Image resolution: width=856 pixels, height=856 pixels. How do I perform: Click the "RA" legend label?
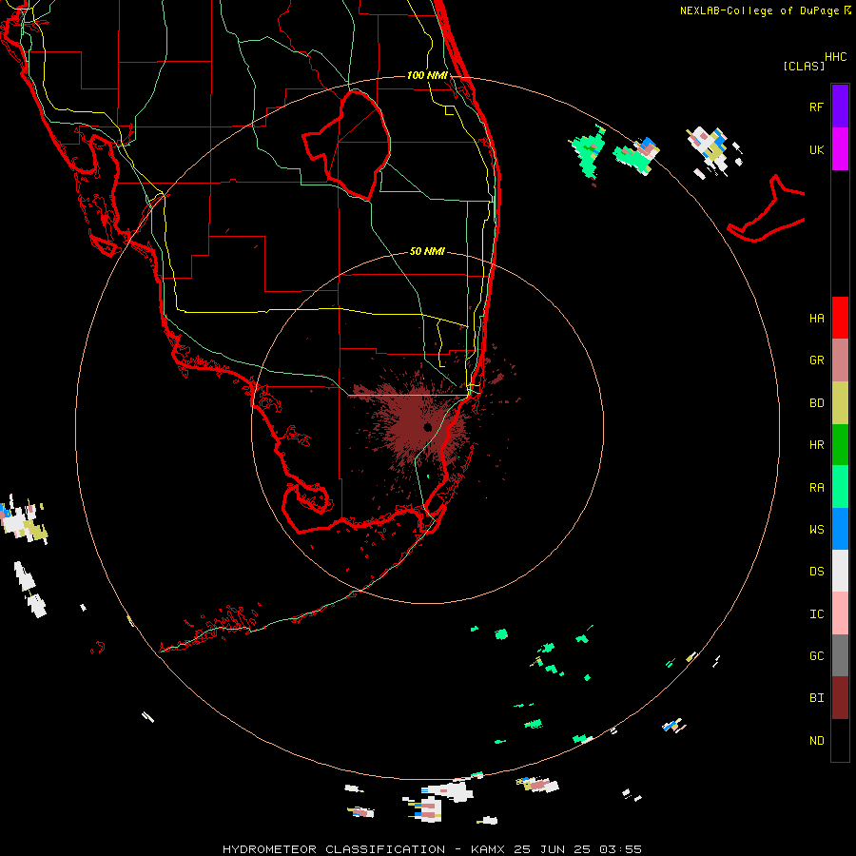pos(816,488)
